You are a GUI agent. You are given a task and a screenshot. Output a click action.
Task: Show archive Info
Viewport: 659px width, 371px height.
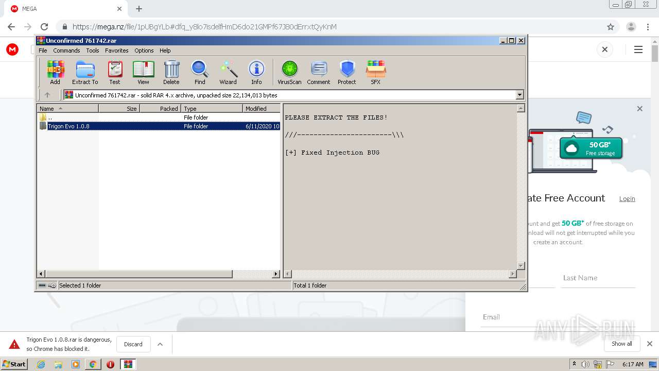click(x=256, y=73)
